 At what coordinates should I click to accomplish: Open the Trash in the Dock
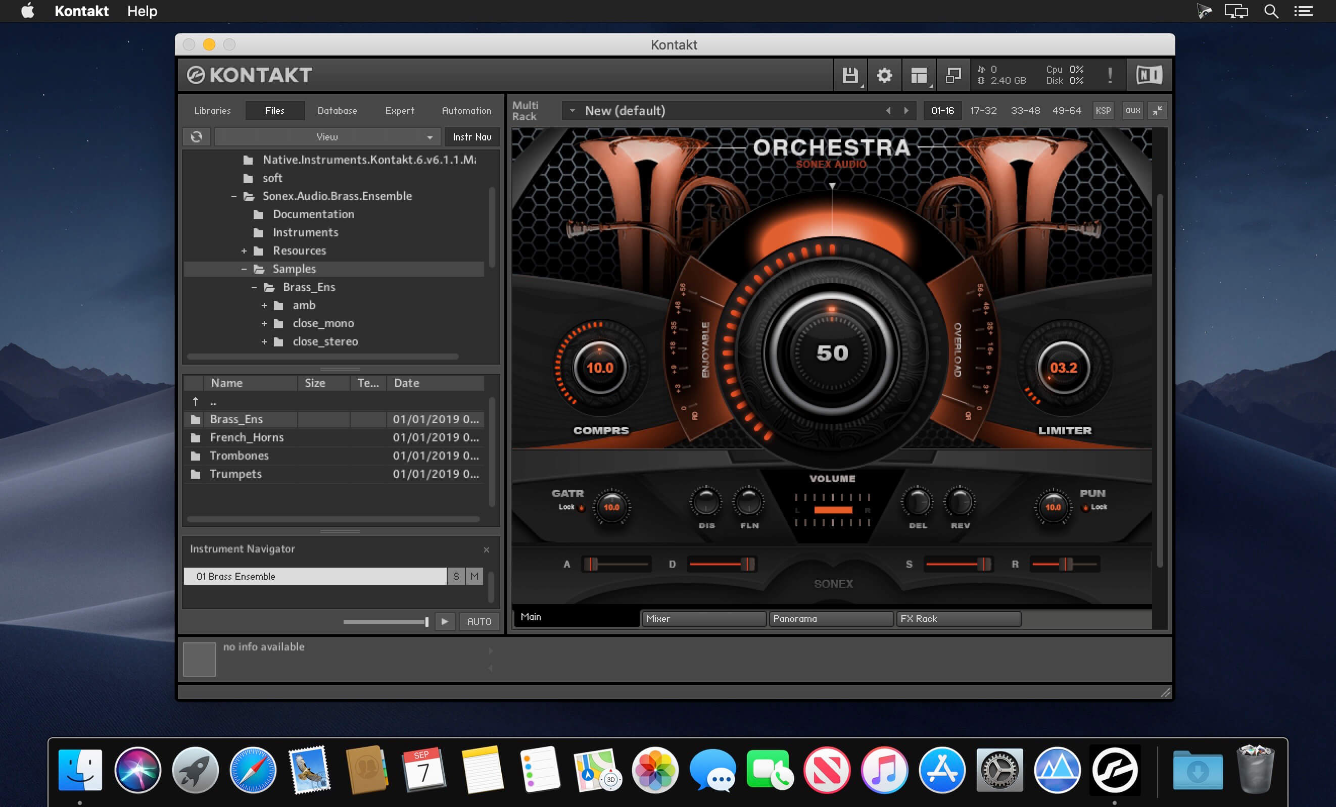pos(1255,770)
